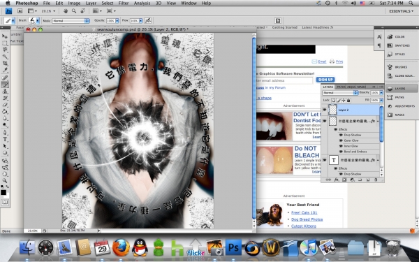419x262 pixels.
Task: Open the Layer menu
Action: point(91,3)
